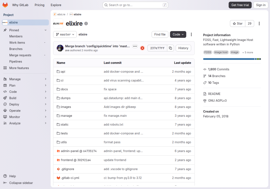Expand the Deploy sidebar section
Image resolution: width=270 pixels, height=189 pixels.
coord(25,104)
